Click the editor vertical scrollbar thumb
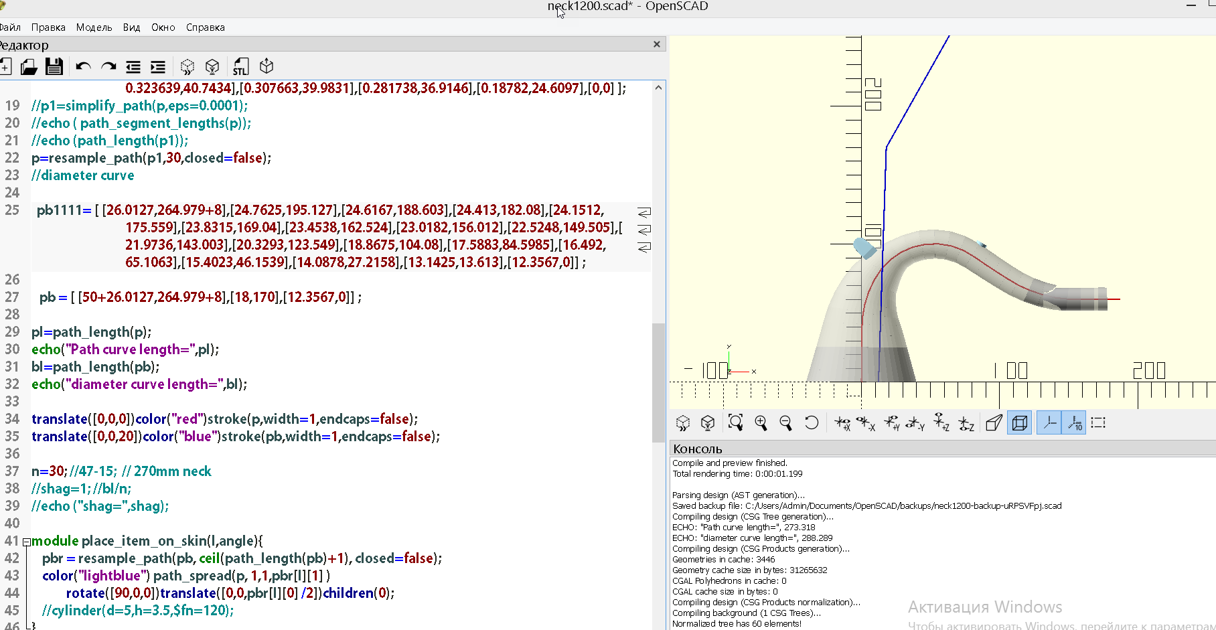Screen dimensions: 1216x630 click(x=658, y=382)
